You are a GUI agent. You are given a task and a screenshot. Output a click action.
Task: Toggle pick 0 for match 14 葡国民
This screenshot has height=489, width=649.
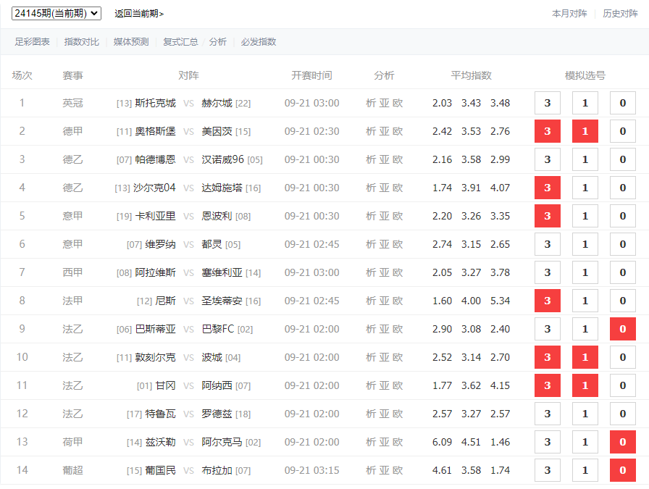[623, 470]
